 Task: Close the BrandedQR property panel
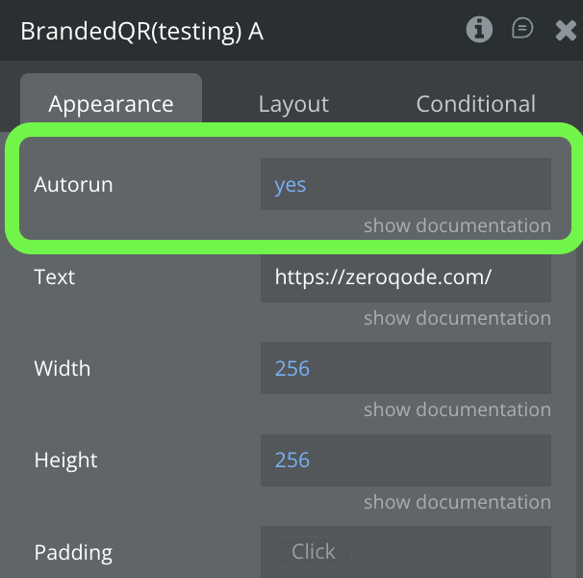pyautogui.click(x=566, y=31)
